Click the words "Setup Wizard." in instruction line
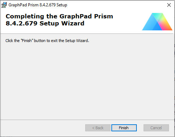 [x=77, y=41]
